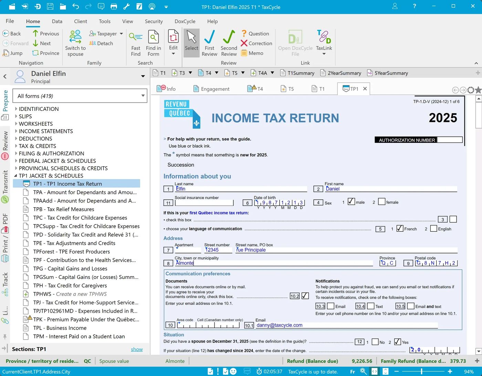
Task: Select English language checkbox
Action: click(x=433, y=228)
